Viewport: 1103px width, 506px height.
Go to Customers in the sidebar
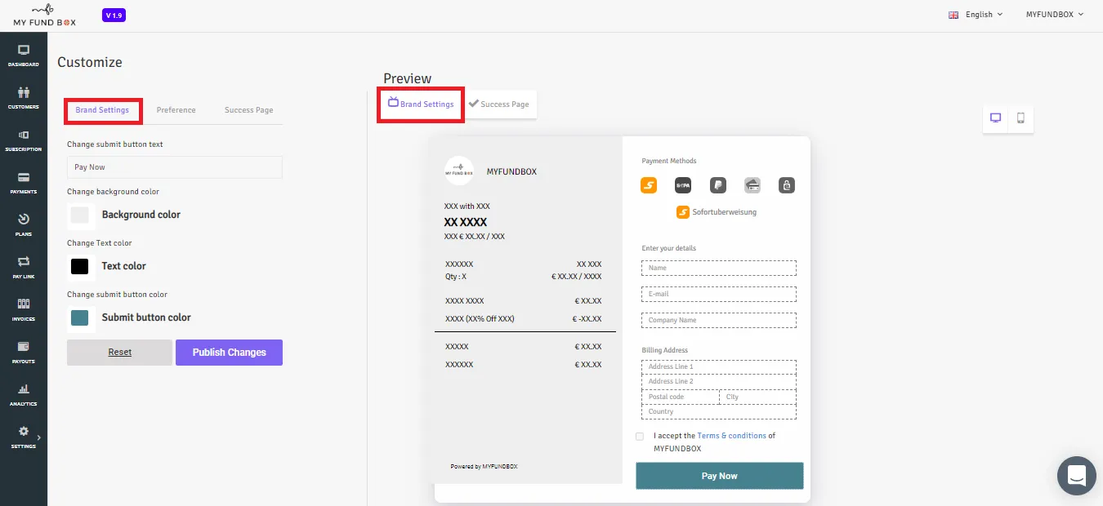24,97
